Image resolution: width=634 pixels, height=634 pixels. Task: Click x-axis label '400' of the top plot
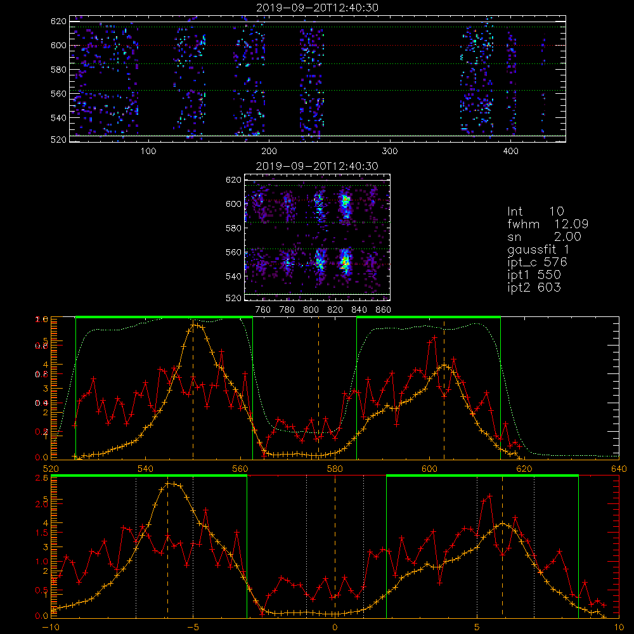(x=510, y=152)
